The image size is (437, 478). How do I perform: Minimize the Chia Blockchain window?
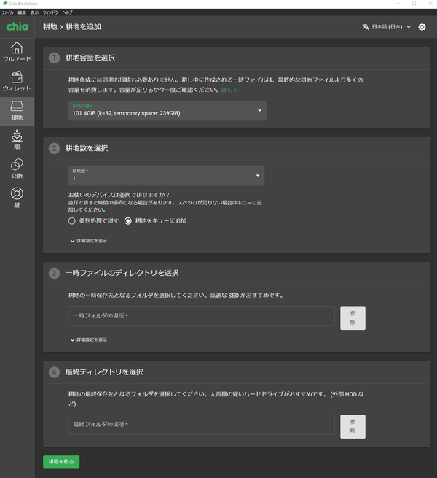[x=398, y=4]
